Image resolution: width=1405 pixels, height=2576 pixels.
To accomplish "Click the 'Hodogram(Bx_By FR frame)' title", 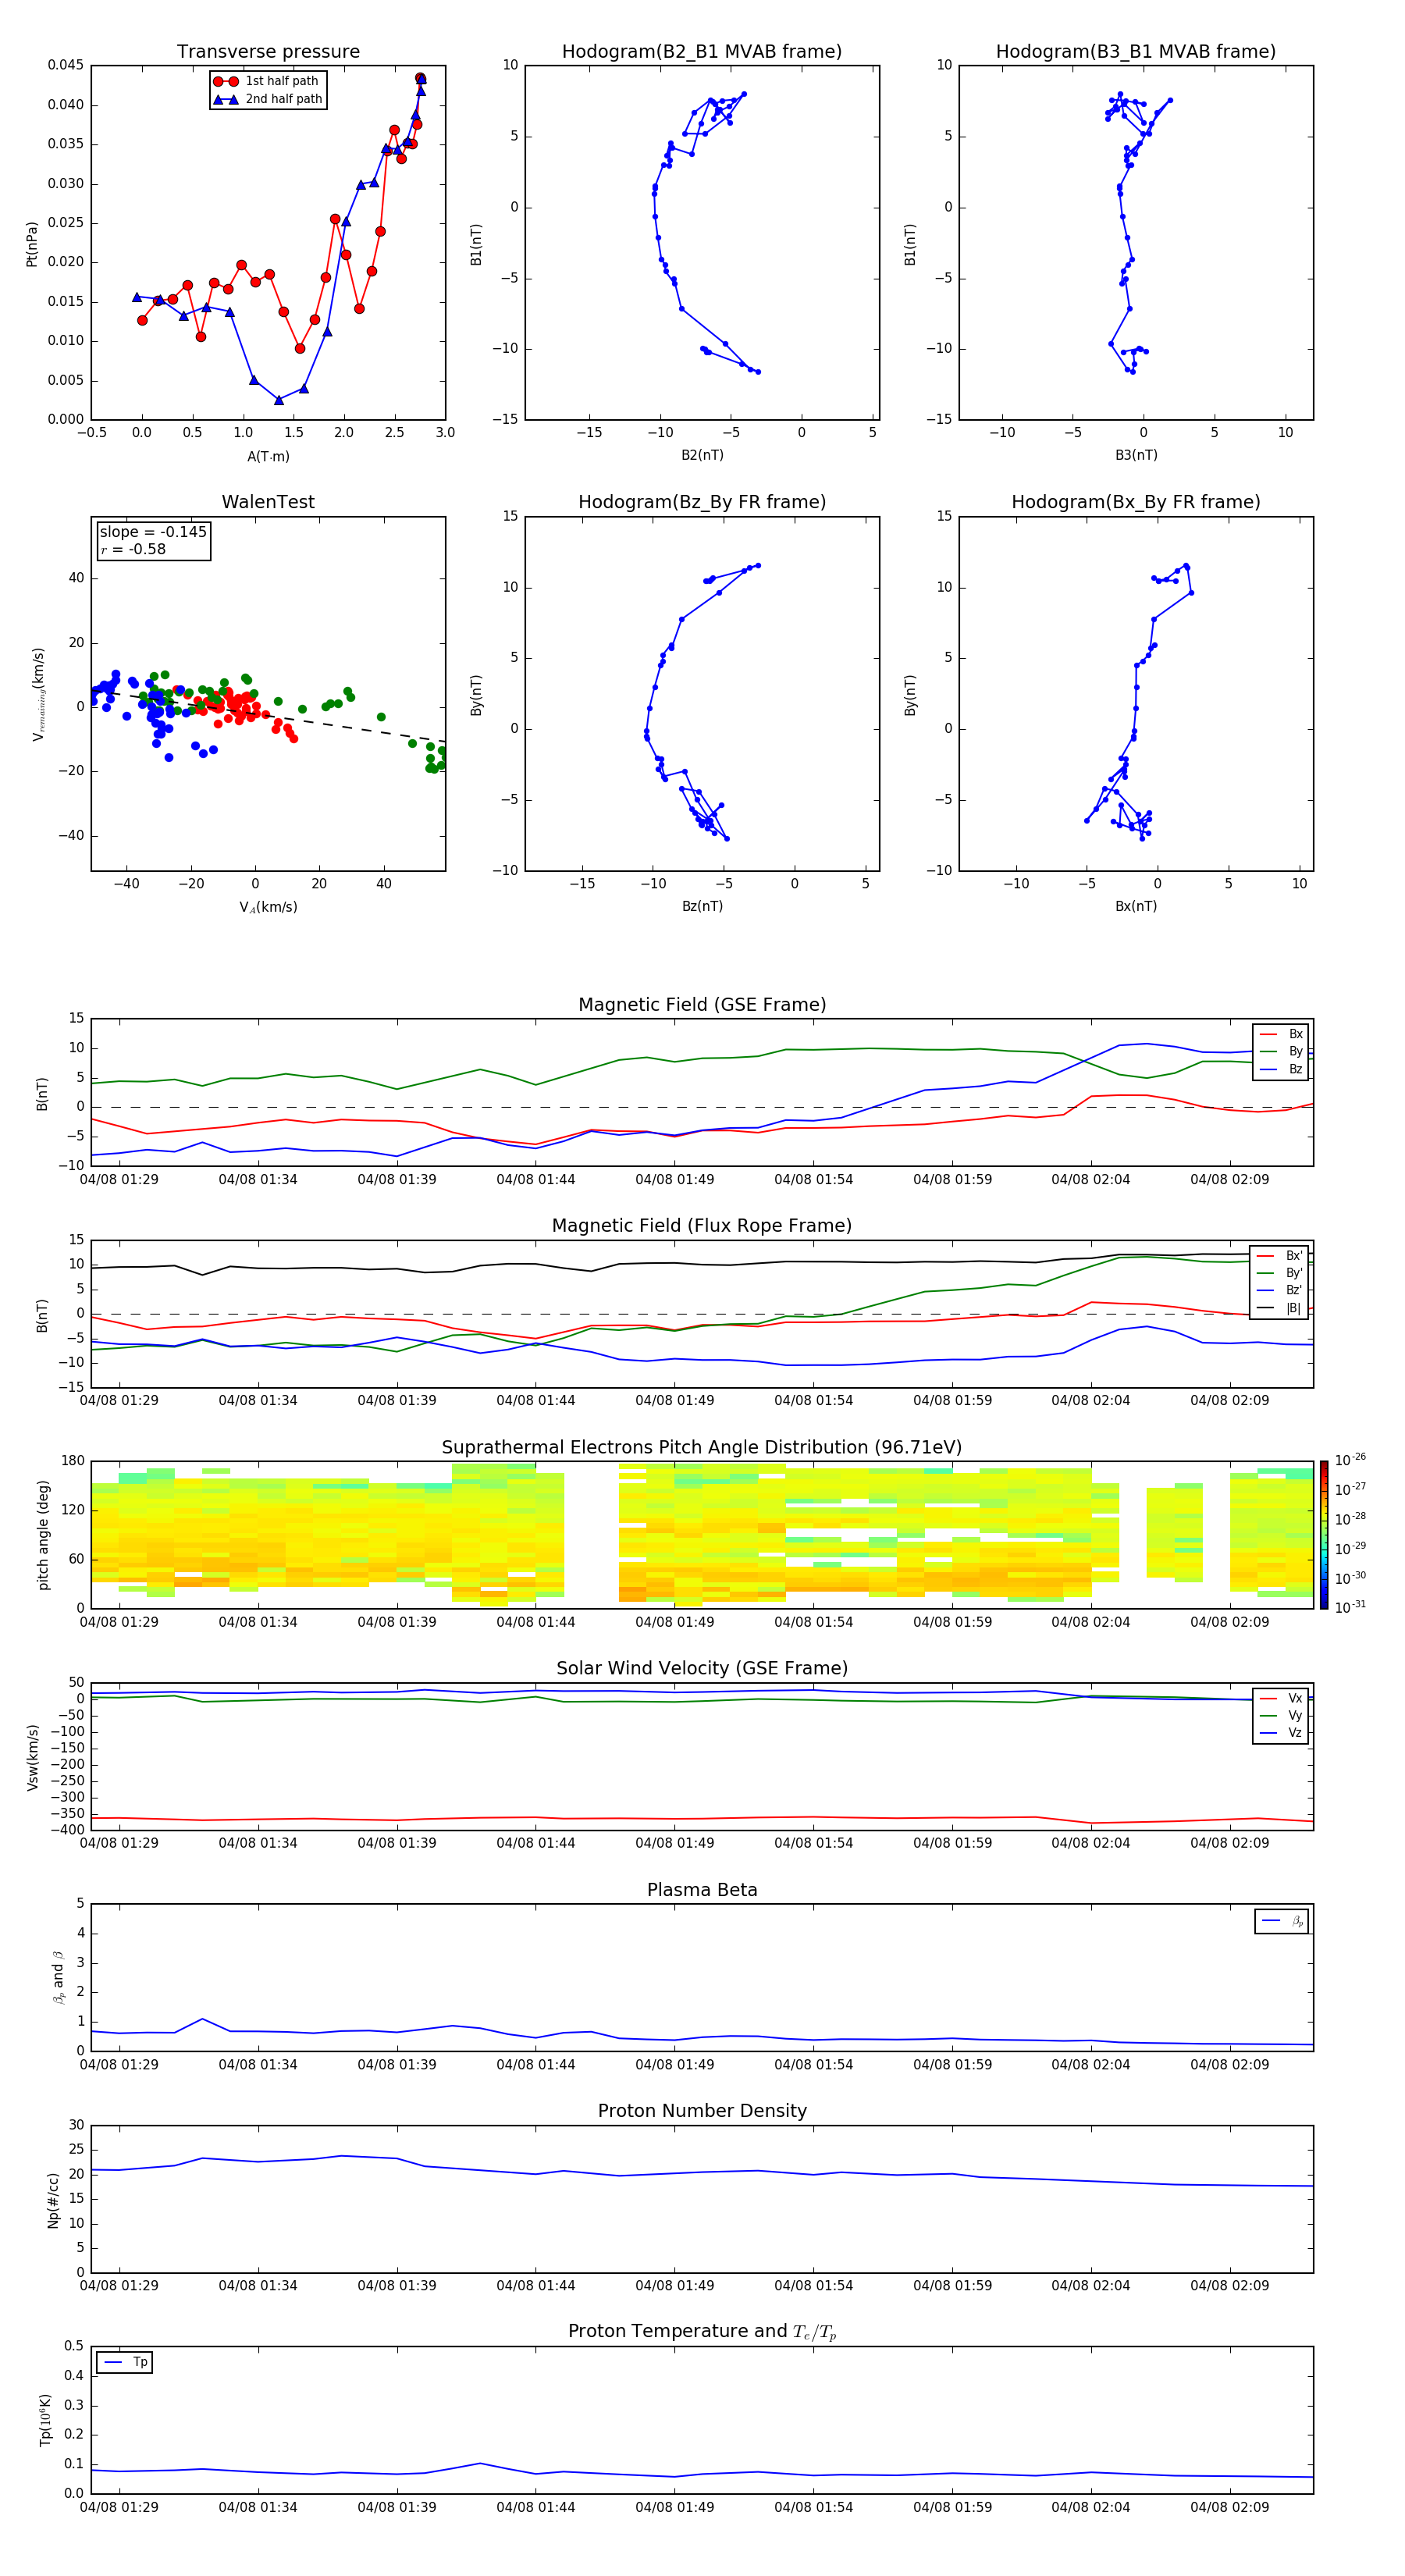I will coord(1136,502).
